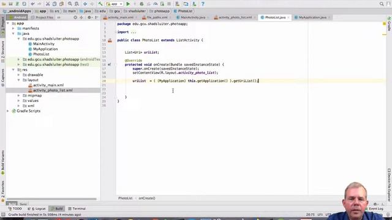Select MyApplication class in project tree
The height and width of the screenshot is (220, 392).
point(45,49)
